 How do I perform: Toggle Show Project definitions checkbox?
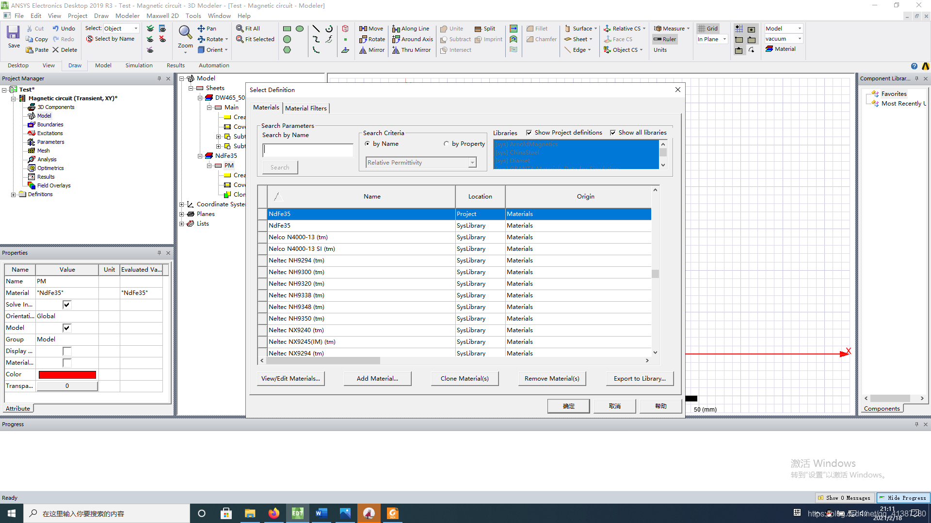click(x=529, y=133)
